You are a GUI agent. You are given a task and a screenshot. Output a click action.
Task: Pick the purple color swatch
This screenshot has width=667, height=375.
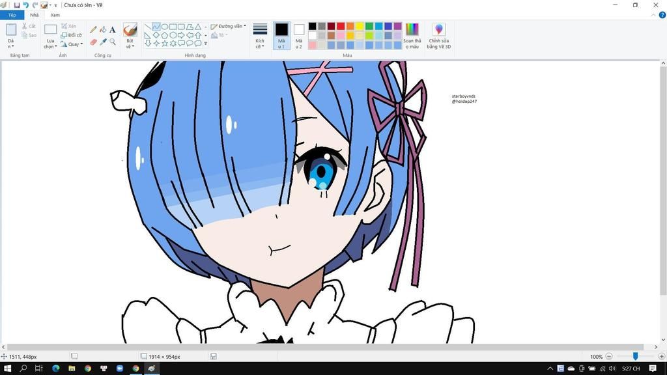[x=398, y=26]
